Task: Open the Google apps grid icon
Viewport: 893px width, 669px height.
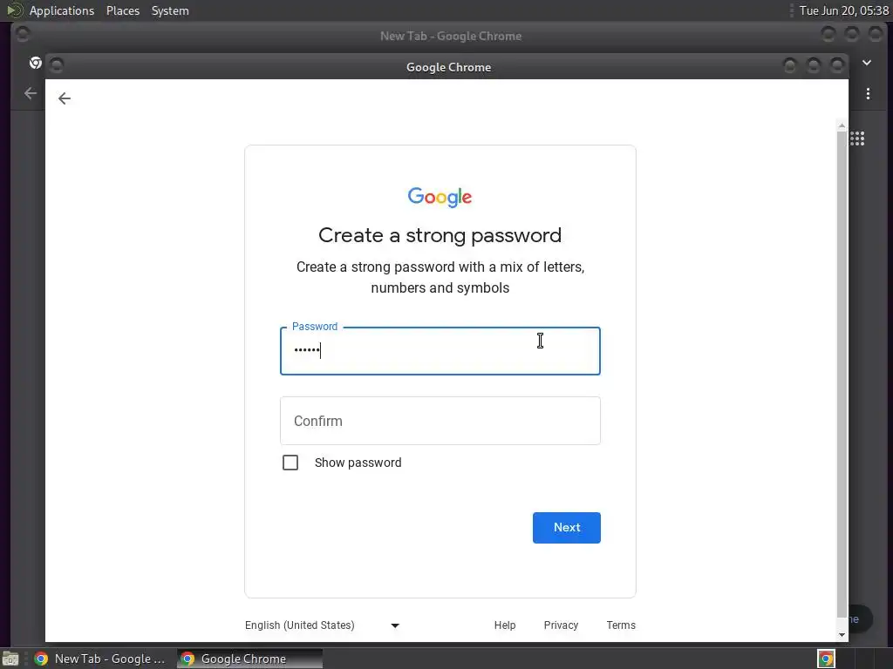Action: click(857, 139)
